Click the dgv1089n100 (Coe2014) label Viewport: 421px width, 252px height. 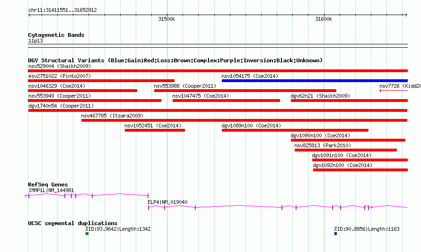(x=251, y=126)
